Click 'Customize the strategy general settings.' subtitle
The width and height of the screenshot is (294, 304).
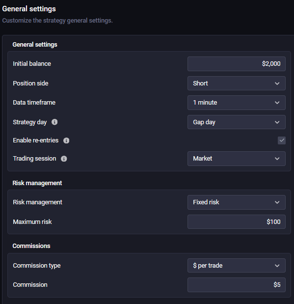tap(57, 21)
